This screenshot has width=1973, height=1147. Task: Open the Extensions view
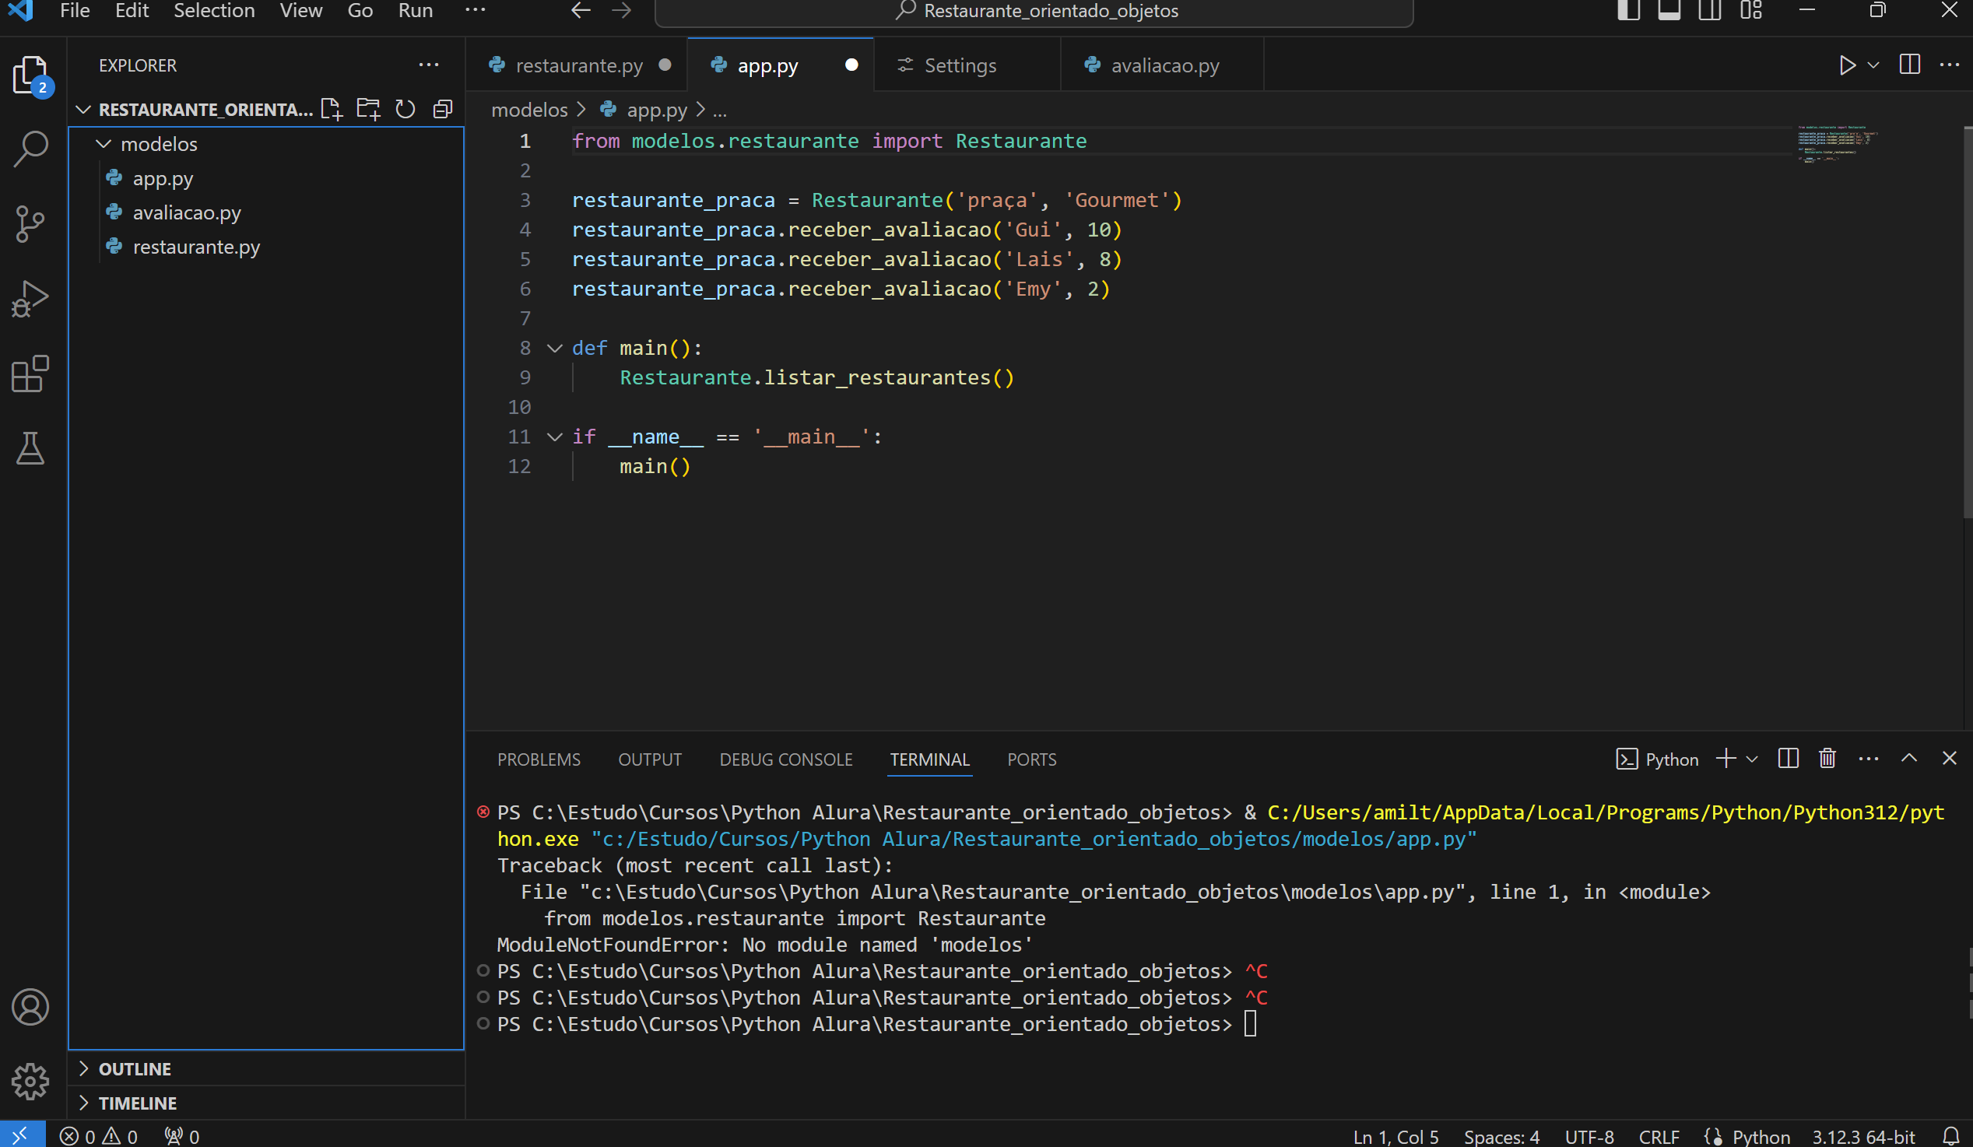click(30, 374)
